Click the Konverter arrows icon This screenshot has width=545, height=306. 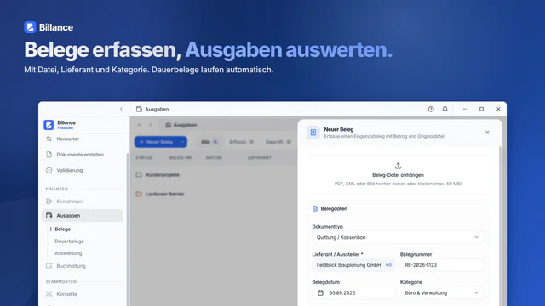click(49, 139)
